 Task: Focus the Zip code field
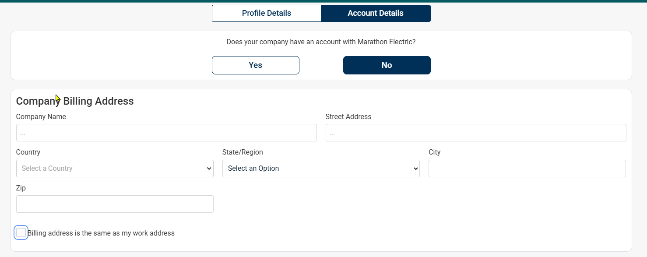[x=115, y=204]
